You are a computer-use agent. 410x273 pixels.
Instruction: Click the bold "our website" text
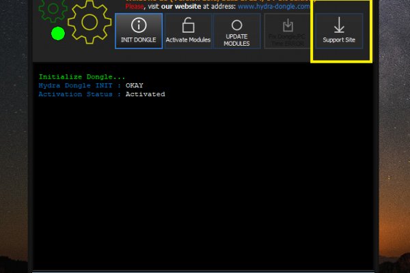point(180,6)
